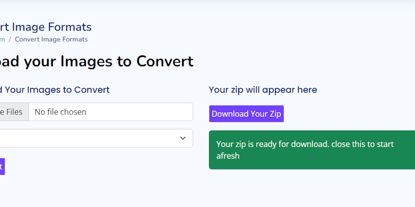
Task: Click the 'Convert Image Formats' page title
Action: click(x=45, y=27)
